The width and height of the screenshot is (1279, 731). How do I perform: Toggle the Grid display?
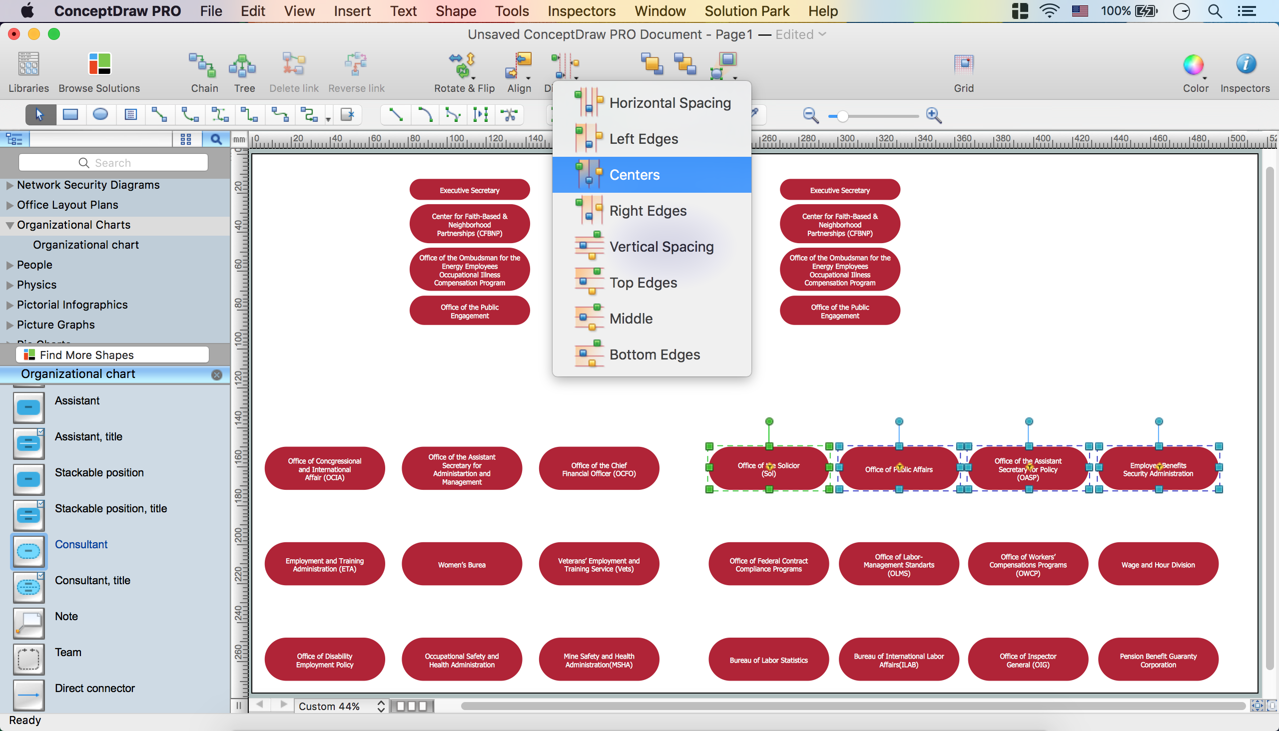pos(963,64)
